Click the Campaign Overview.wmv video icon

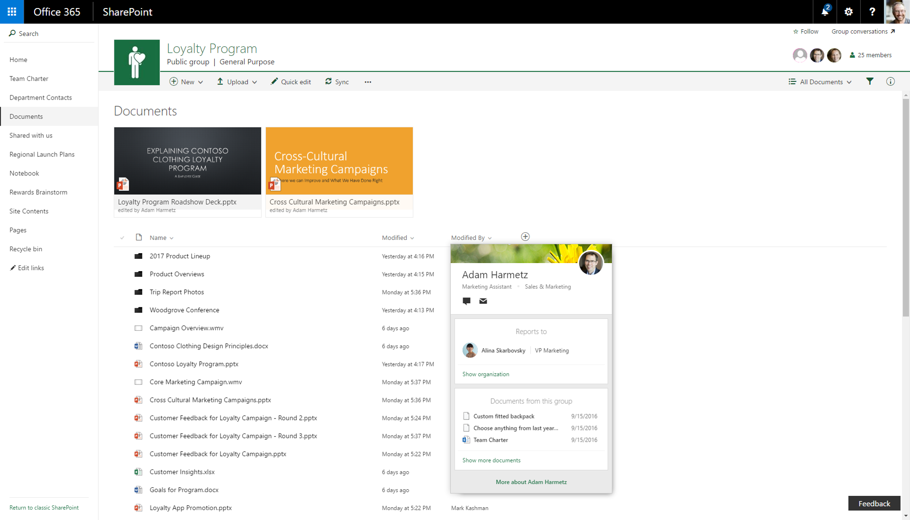pos(138,328)
